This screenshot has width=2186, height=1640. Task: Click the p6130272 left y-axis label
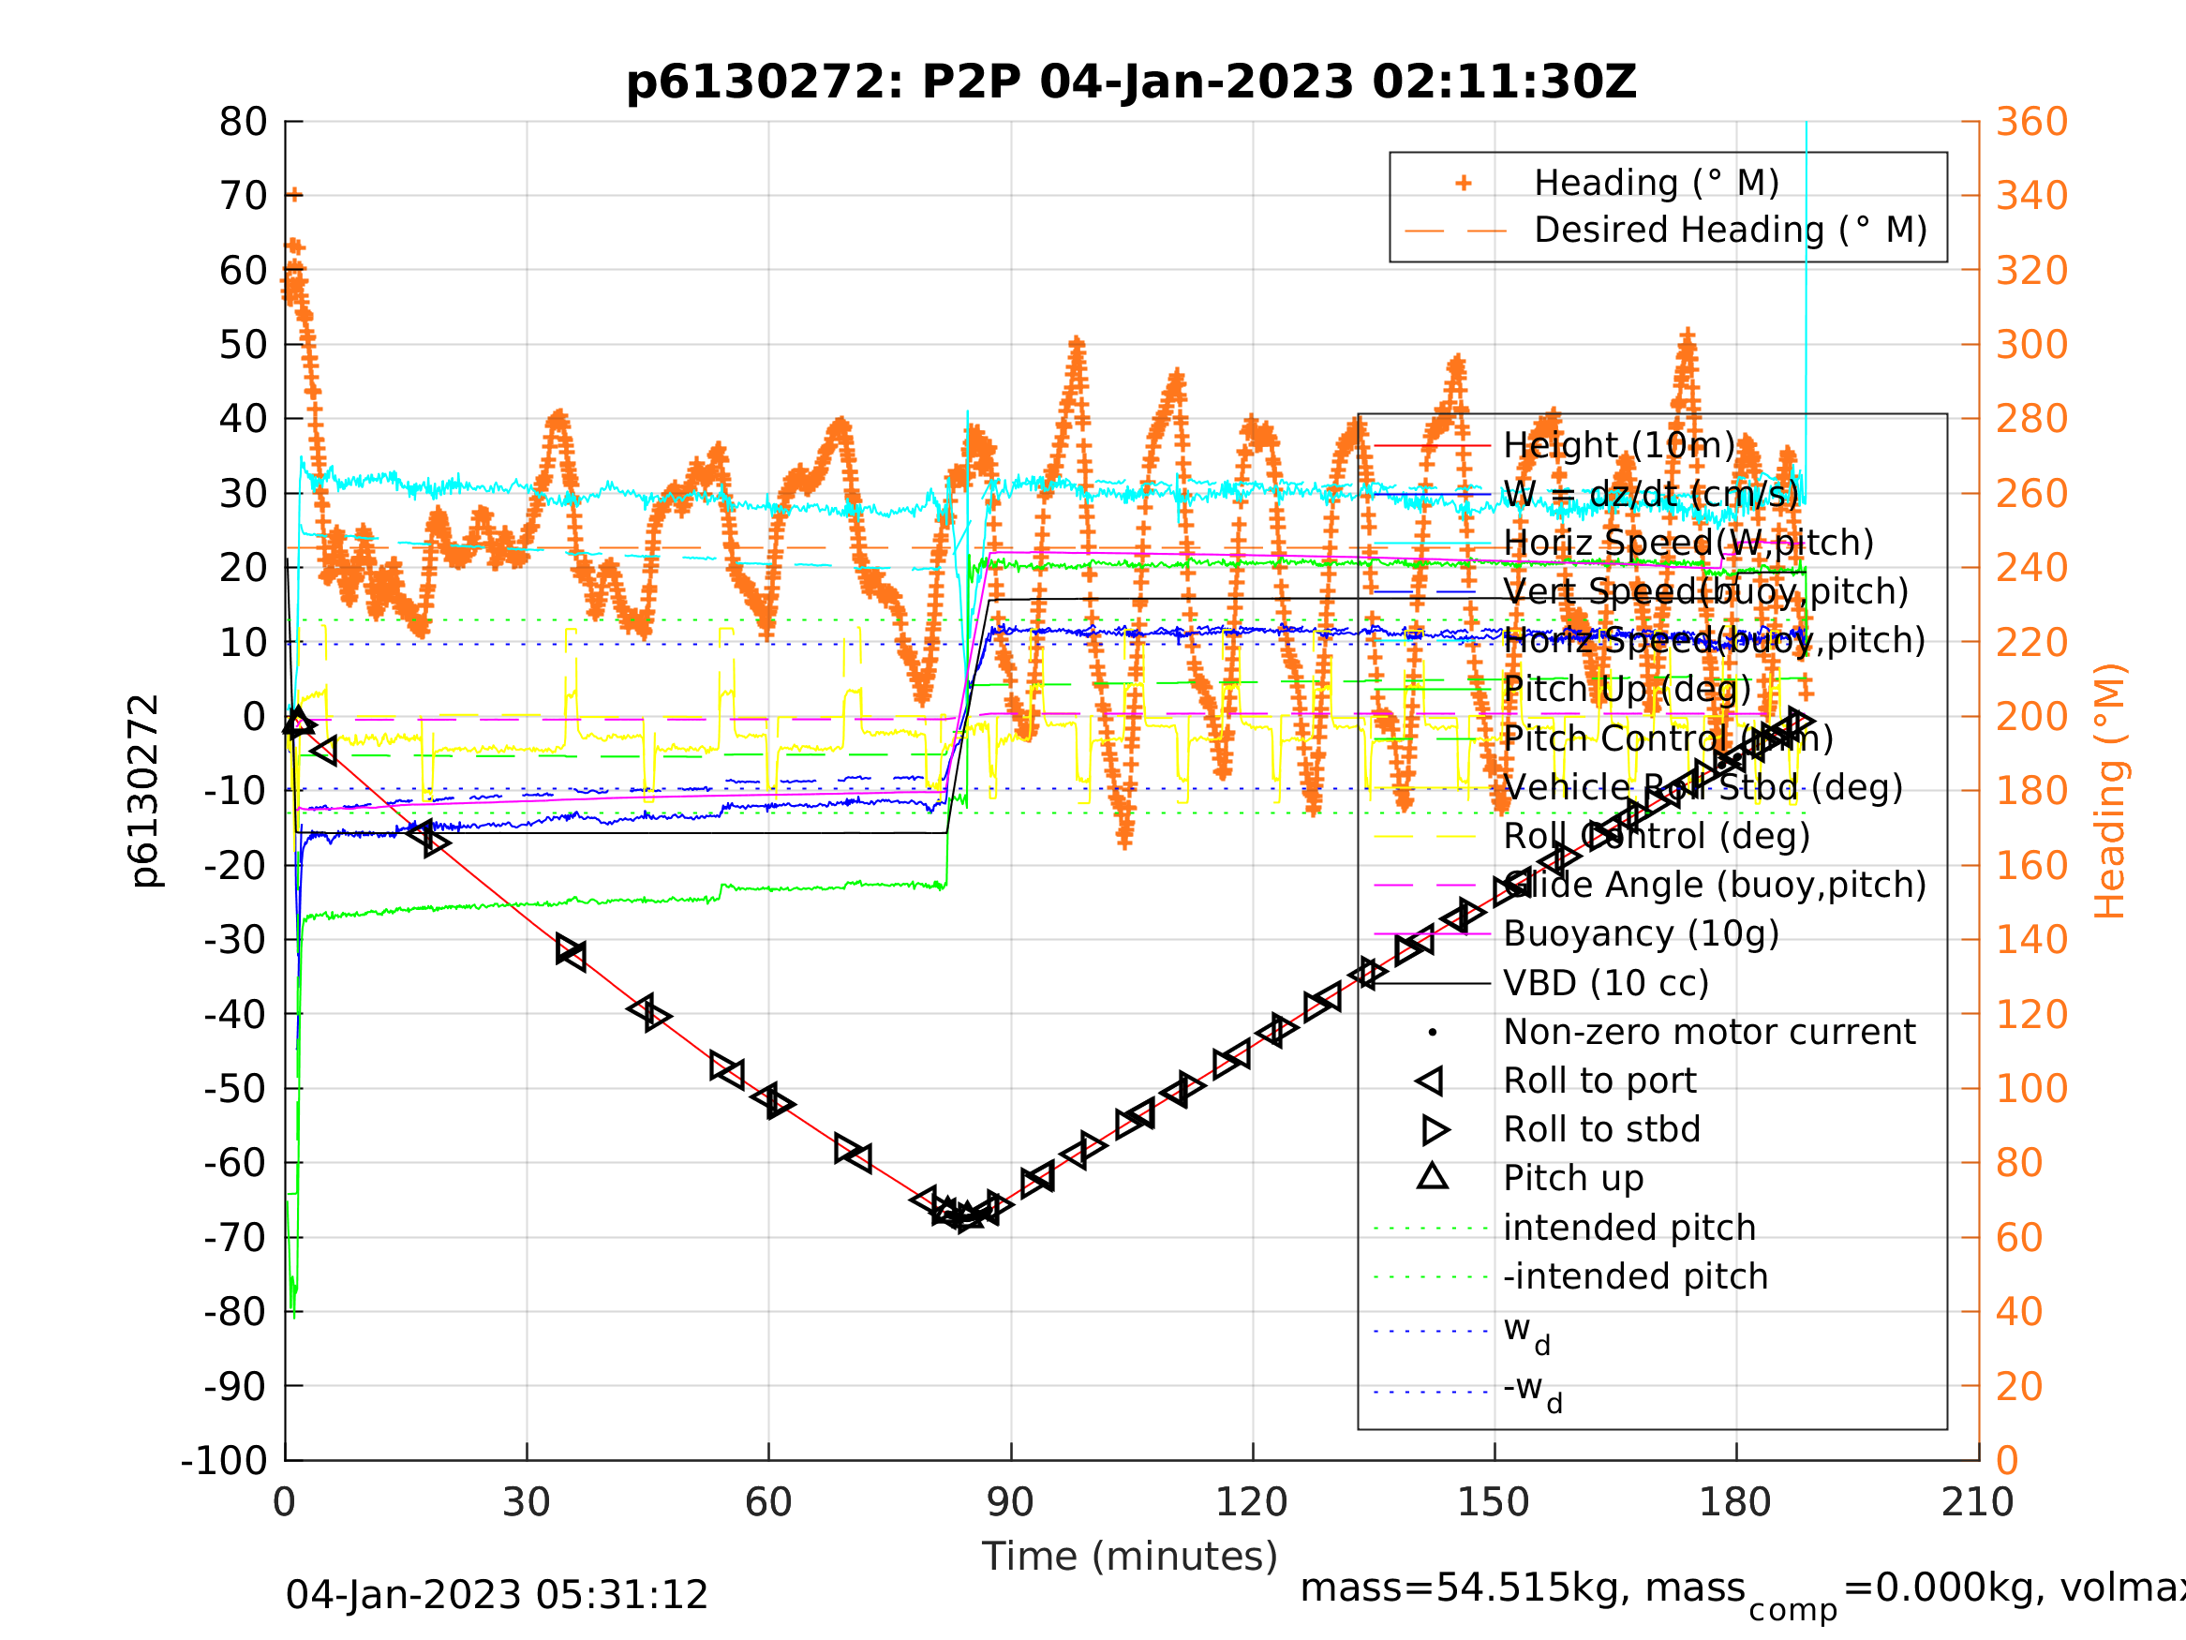tap(145, 791)
